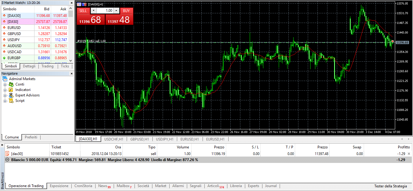Click the Admiral Markets icon in Navigatore

[x=5, y=79]
